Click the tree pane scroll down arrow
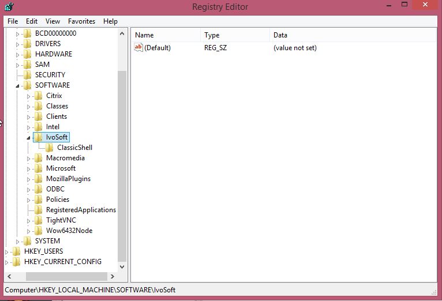442x301 pixels. (122, 267)
